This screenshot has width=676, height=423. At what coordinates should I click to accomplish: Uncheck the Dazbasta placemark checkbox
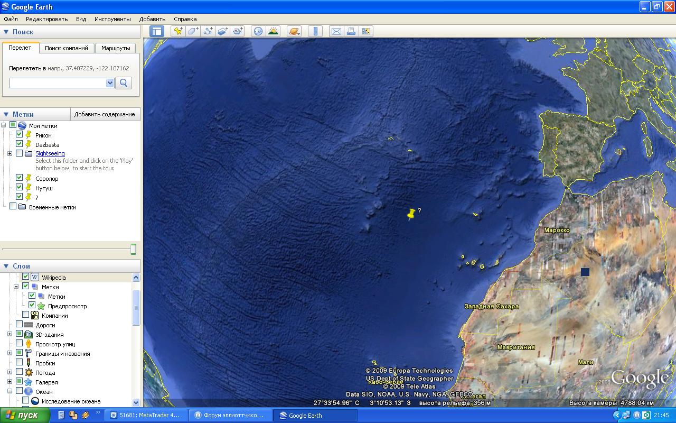[19, 144]
